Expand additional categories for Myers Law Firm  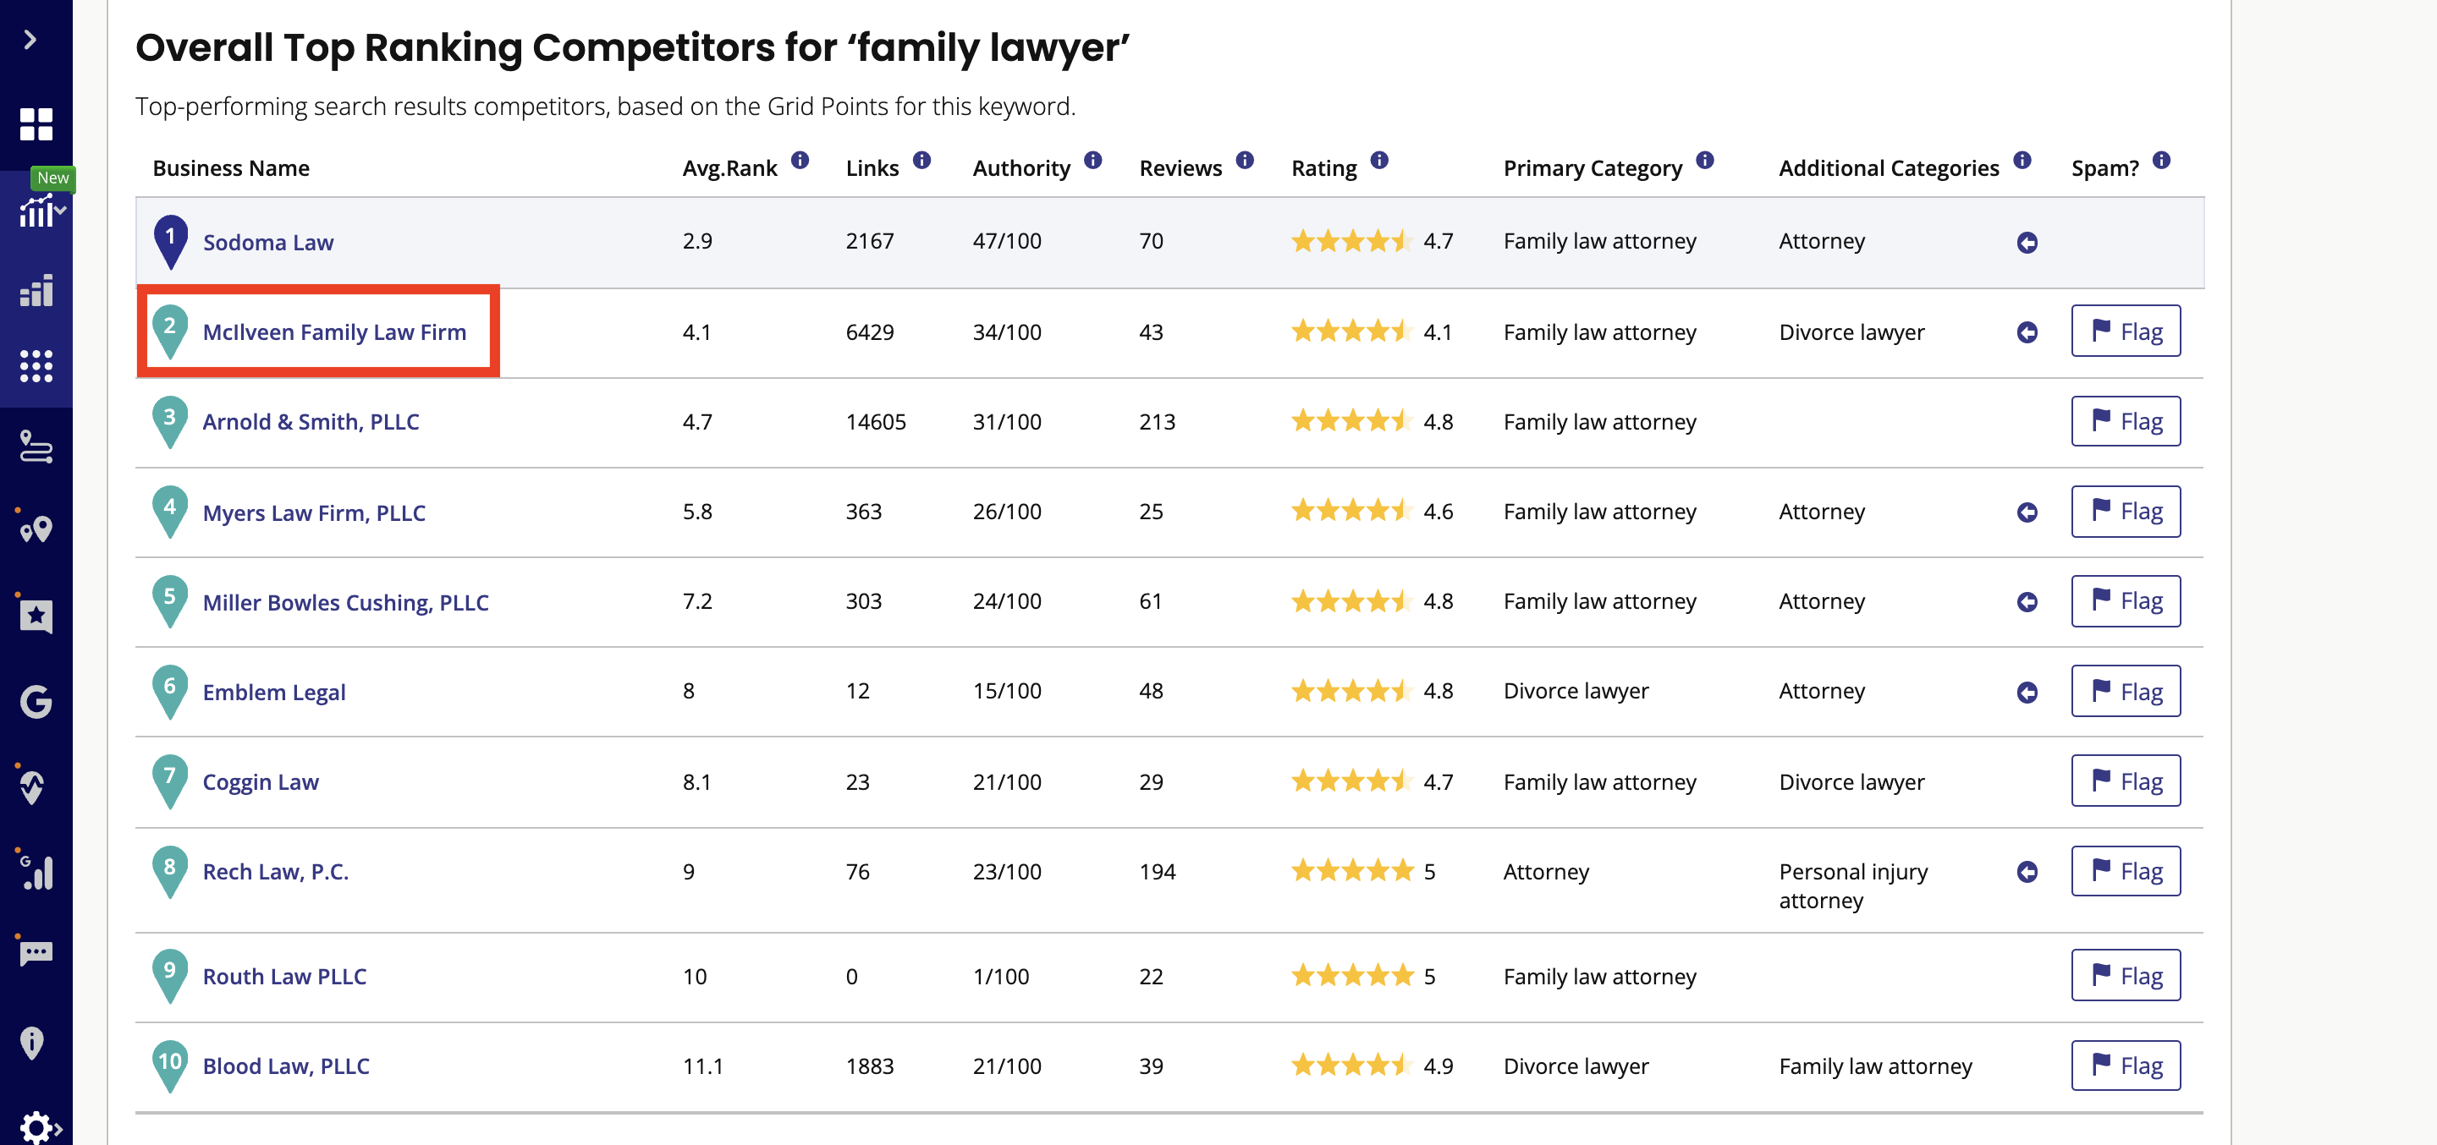tap(2027, 512)
